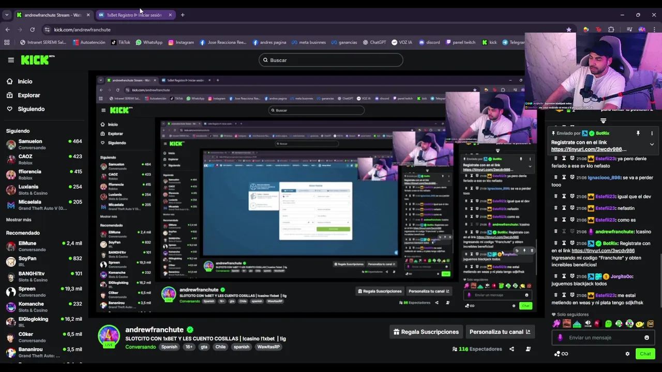The image size is (662, 372).
Task: Open Bananirou recommended channel
Action: [44, 352]
